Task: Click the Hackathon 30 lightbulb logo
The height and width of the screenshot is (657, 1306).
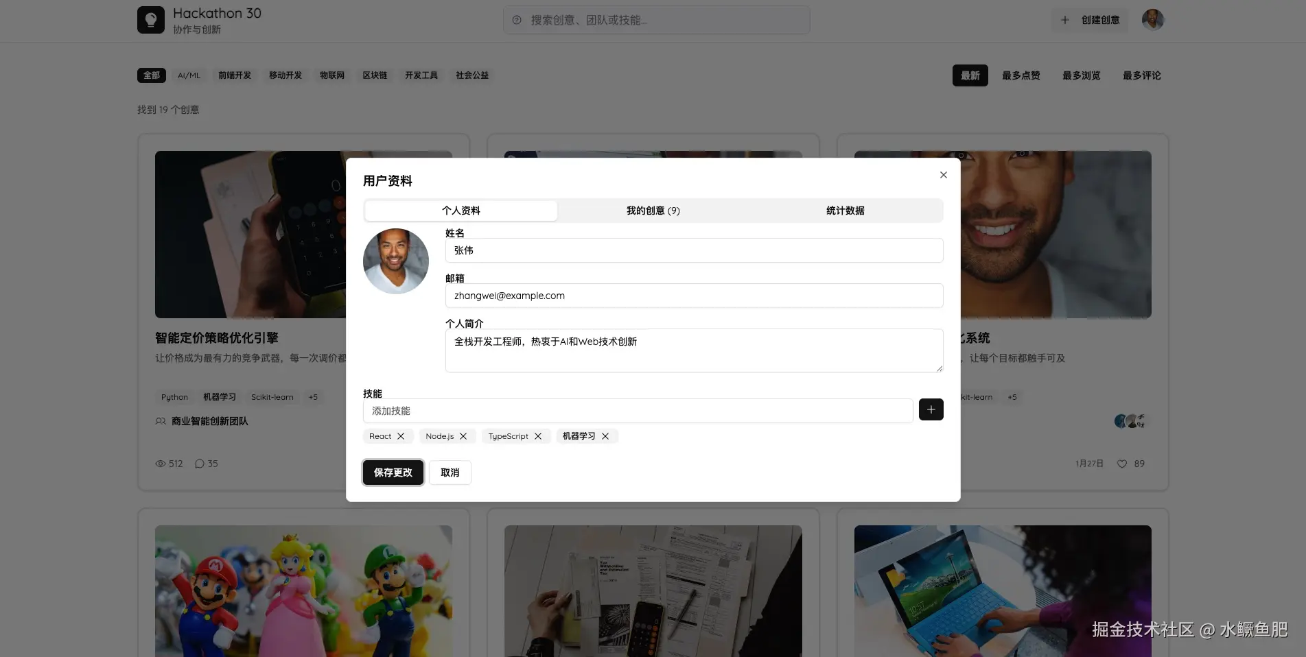Action: point(151,20)
